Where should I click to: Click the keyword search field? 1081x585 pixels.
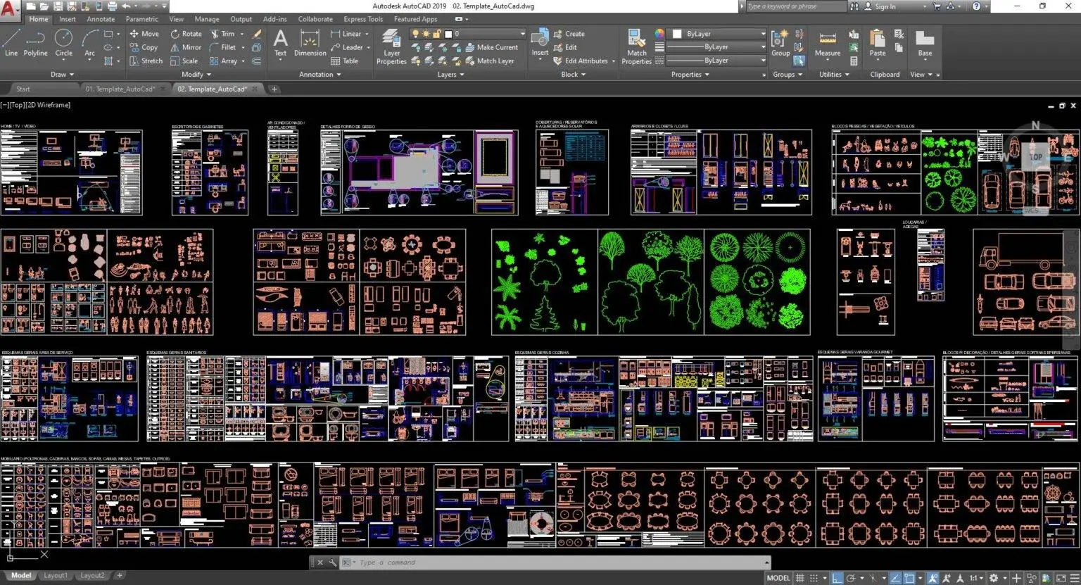click(795, 6)
